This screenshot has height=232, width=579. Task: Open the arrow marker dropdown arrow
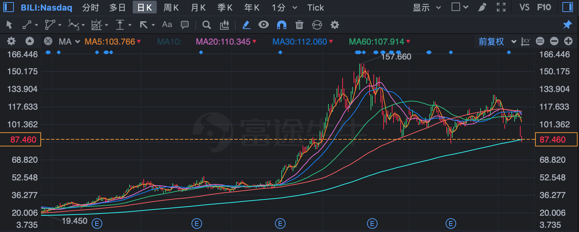tap(153, 25)
